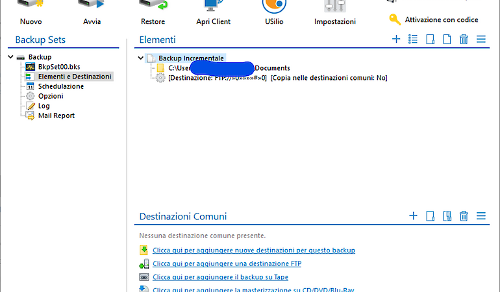Click the trash icon in Destinazioni Comuni header
This screenshot has width=500, height=292.
464,216
